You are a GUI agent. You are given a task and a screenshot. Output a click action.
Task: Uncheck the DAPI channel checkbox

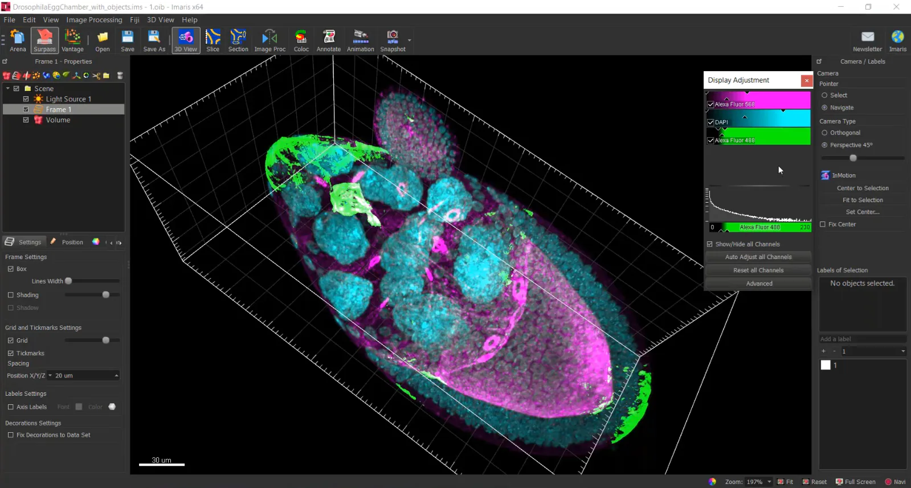710,122
